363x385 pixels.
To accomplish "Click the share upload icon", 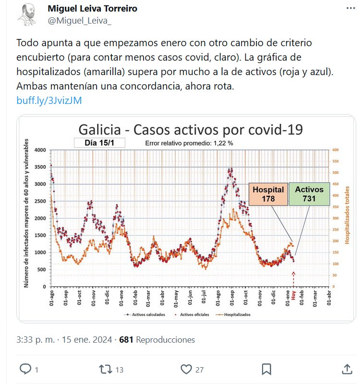I will (x=347, y=369).
